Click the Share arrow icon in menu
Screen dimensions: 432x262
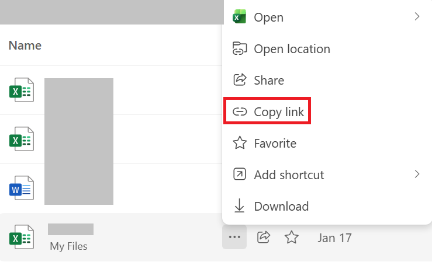(x=240, y=80)
